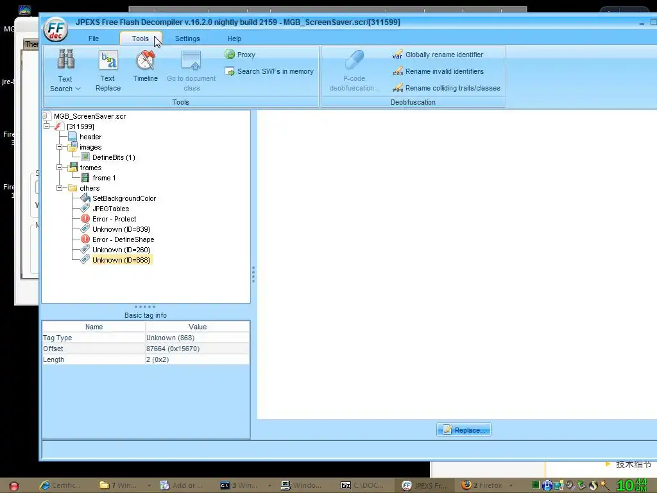657x493 pixels.
Task: Open the Text Search tool
Action: pyautogui.click(x=65, y=71)
